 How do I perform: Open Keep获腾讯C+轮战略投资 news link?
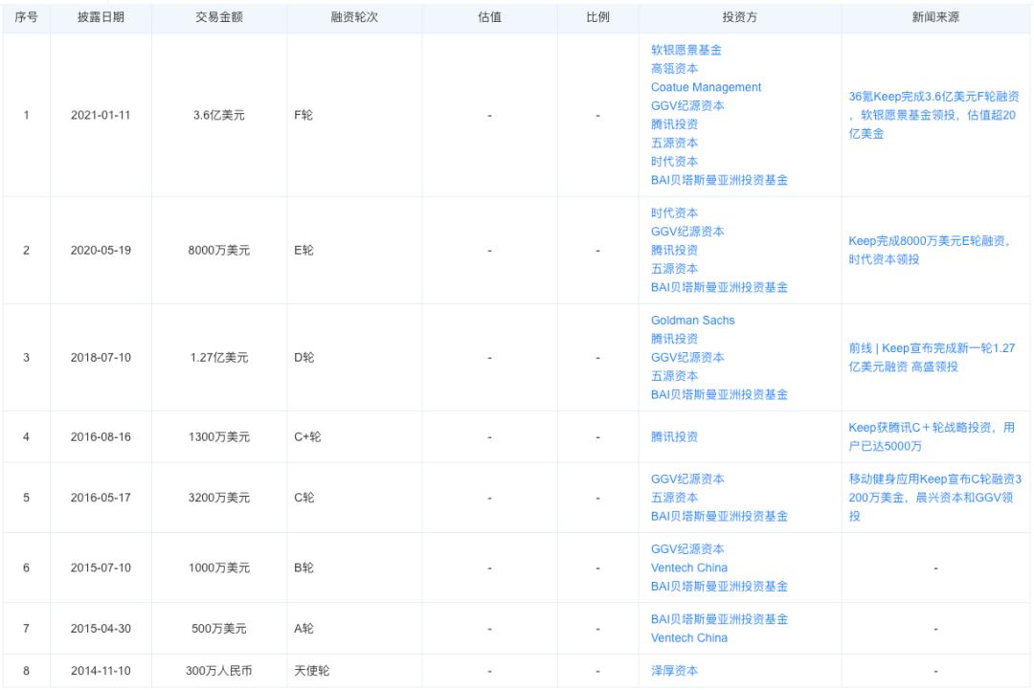(932, 437)
